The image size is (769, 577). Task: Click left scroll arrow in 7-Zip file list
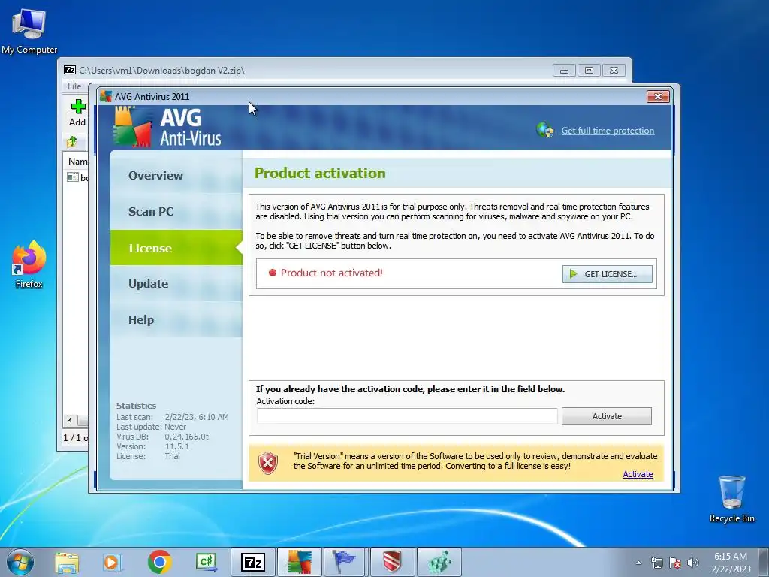click(x=70, y=421)
